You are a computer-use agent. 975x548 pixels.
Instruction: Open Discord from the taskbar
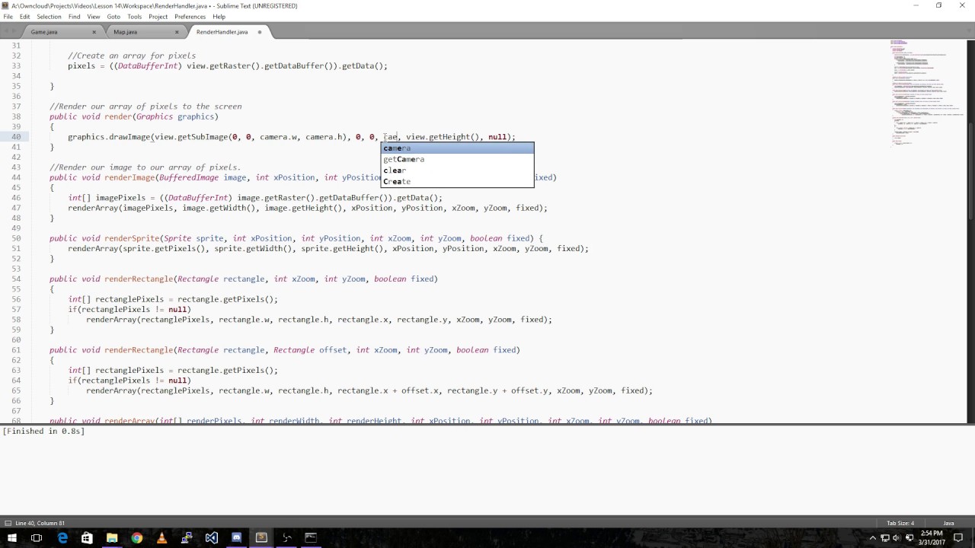[x=236, y=538]
